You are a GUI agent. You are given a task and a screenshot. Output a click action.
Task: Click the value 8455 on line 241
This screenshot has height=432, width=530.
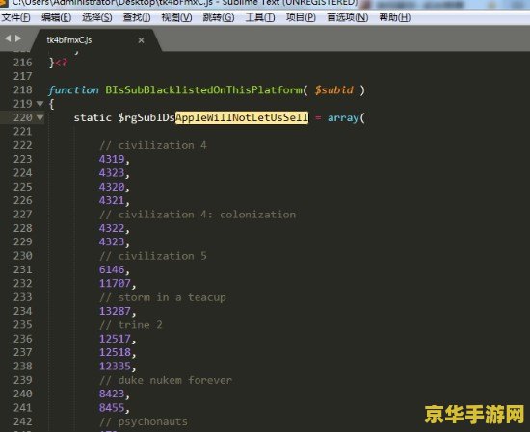tap(112, 408)
